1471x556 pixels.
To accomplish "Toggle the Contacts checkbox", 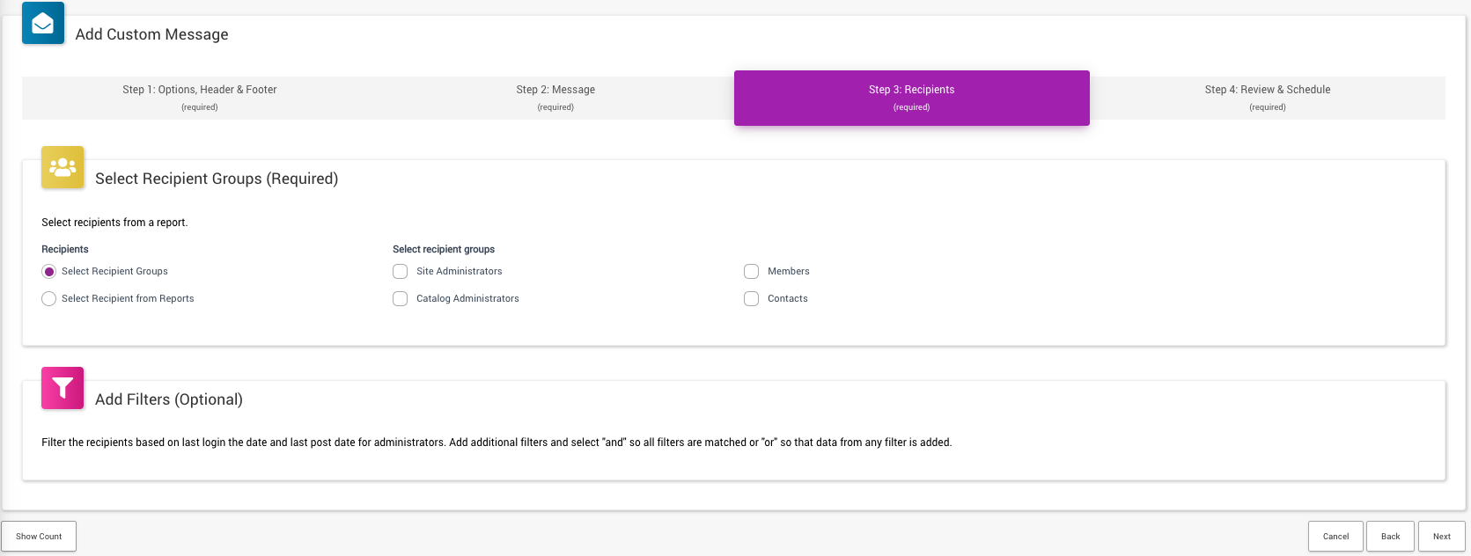I will tap(752, 299).
